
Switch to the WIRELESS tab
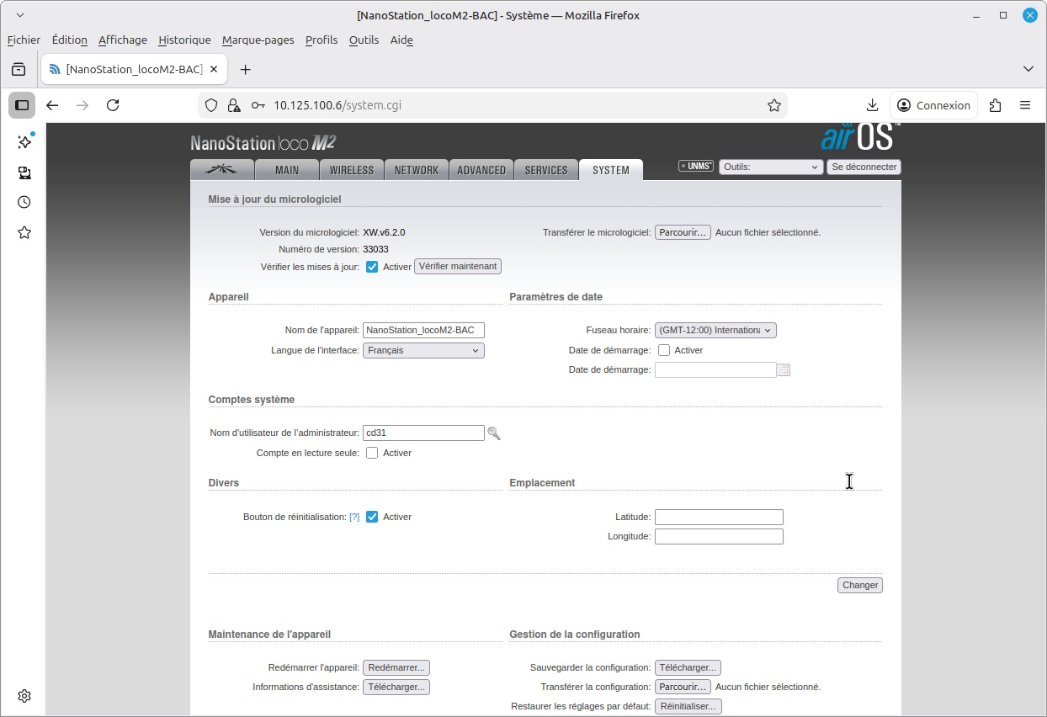click(x=352, y=170)
